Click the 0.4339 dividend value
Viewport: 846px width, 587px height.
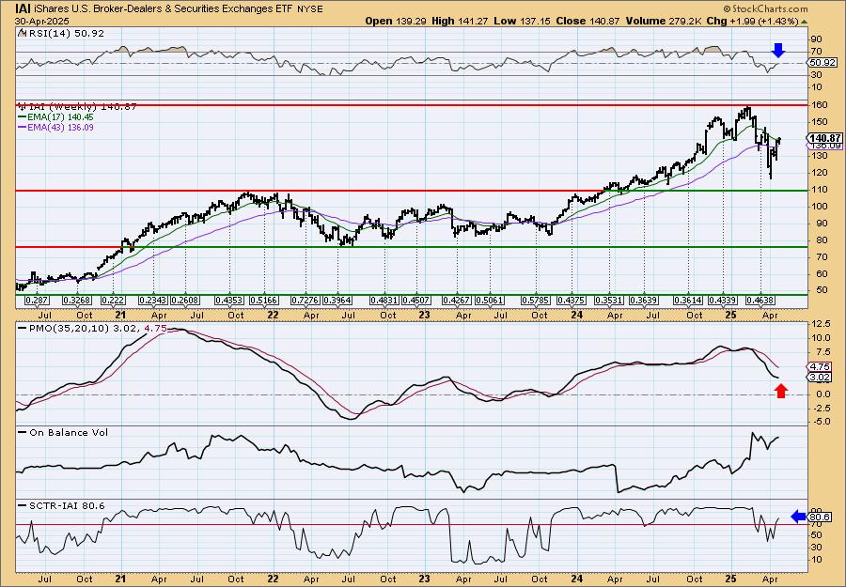point(723,300)
